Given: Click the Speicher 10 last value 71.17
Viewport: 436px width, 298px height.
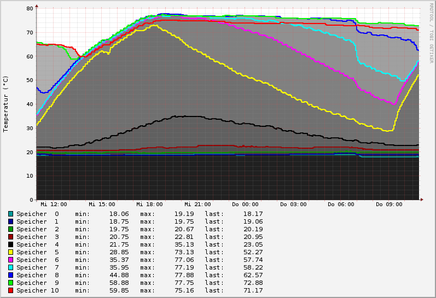Looking at the screenshot, I should pyautogui.click(x=253, y=290).
